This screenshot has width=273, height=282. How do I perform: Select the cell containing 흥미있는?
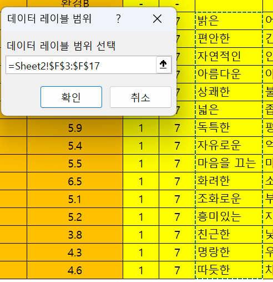[x=229, y=216]
